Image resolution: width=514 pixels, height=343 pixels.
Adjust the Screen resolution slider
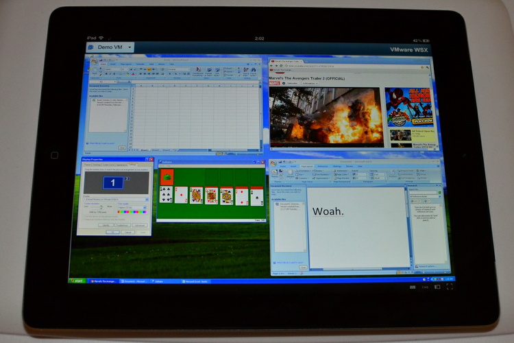[x=101, y=207]
